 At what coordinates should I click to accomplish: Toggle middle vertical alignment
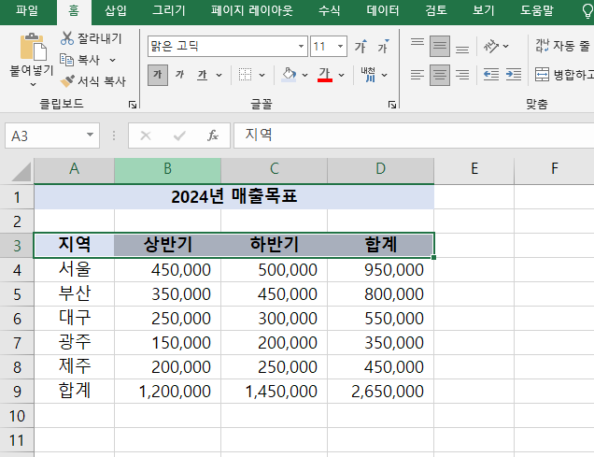440,46
